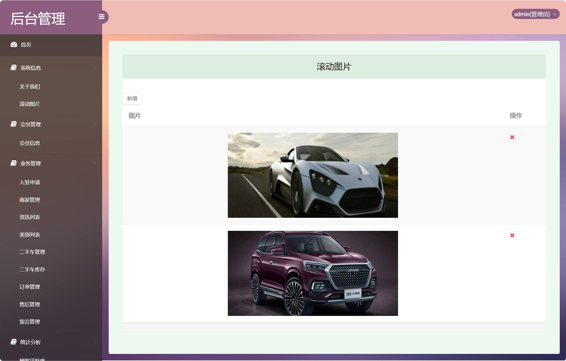
Task: Click the book icon next to 业务管理
Action: point(14,163)
